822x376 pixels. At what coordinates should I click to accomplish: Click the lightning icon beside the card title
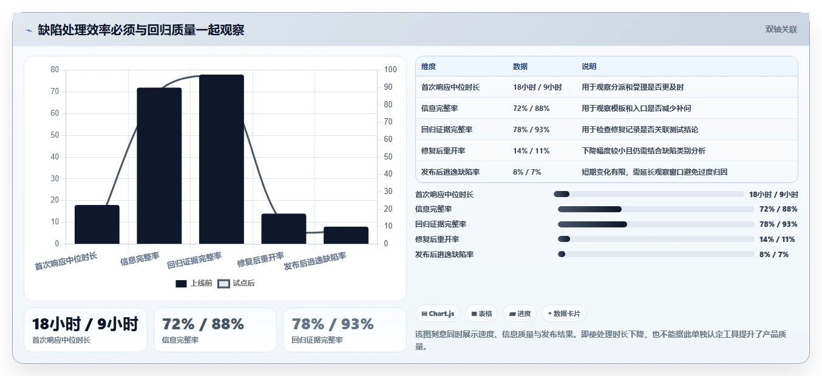[x=29, y=30]
